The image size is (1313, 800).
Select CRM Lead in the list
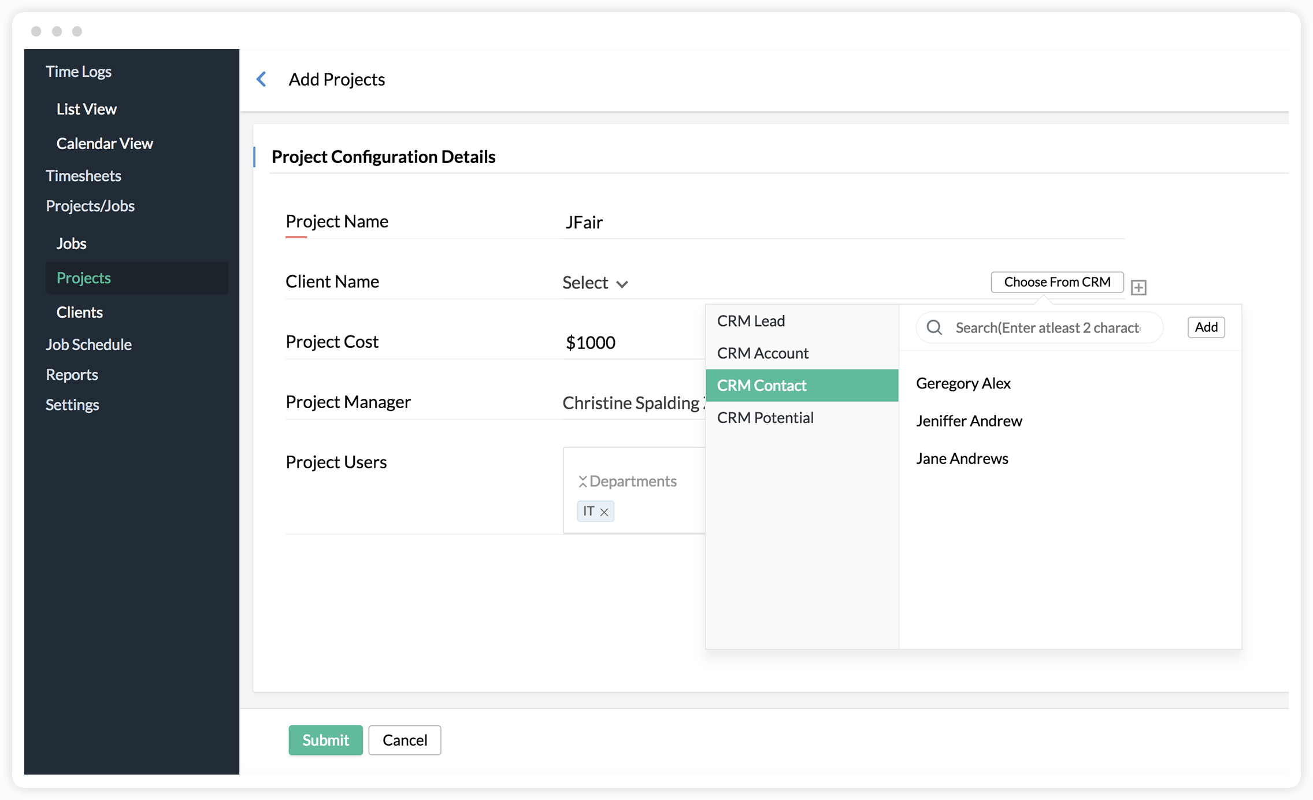click(751, 321)
